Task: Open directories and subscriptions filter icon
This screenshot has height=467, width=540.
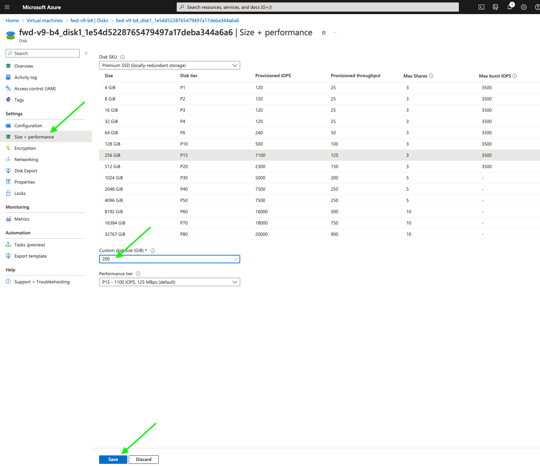Action: 496,7
